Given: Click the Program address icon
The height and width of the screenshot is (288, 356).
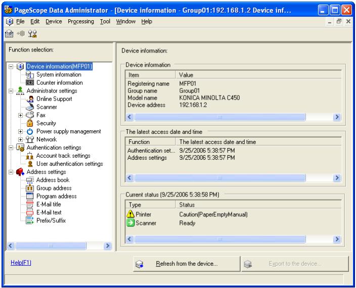Looking at the screenshot, I should click(x=30, y=196).
